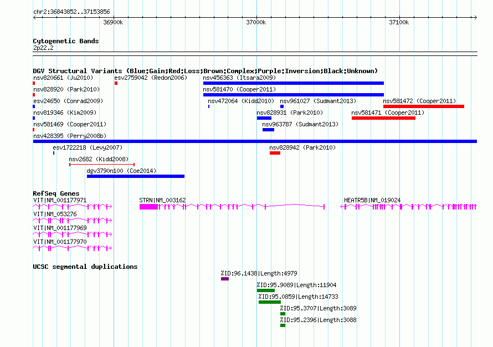Screen dimensions: 493x347
Task: Click the 37100k ruler label
Action: pyautogui.click(x=399, y=22)
